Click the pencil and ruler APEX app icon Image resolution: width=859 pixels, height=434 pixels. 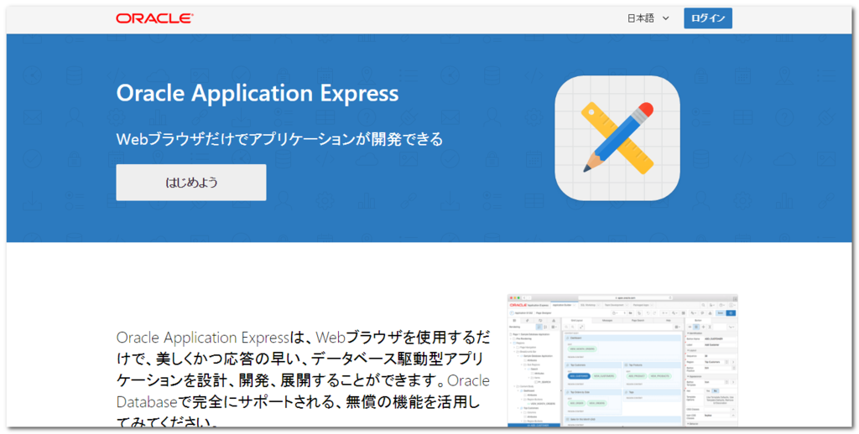(x=617, y=138)
